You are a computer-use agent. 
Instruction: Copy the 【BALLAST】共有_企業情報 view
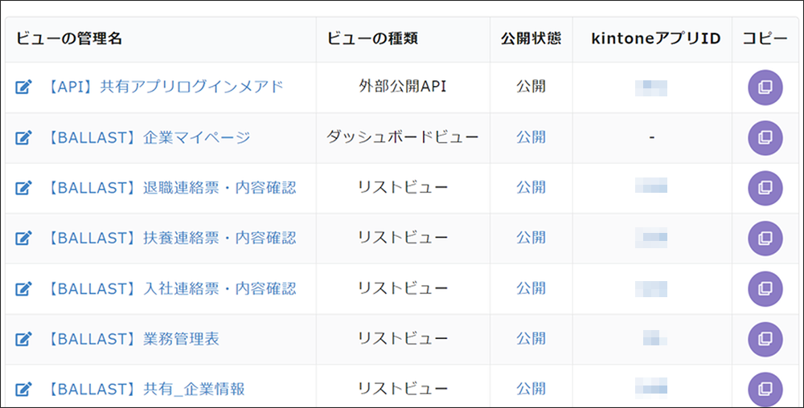(765, 389)
